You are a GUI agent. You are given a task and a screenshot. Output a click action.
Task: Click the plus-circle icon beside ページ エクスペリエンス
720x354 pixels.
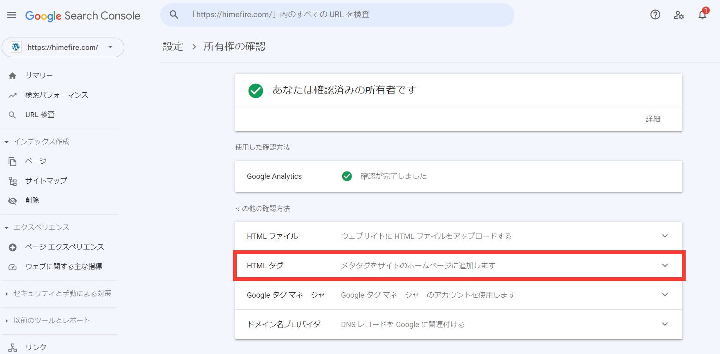tap(13, 247)
